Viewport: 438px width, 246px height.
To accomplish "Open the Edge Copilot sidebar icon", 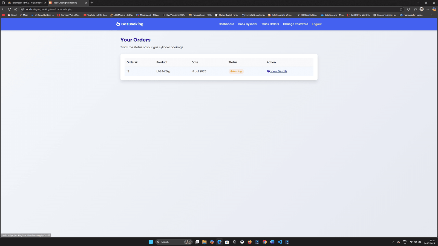I will click(x=434, y=9).
